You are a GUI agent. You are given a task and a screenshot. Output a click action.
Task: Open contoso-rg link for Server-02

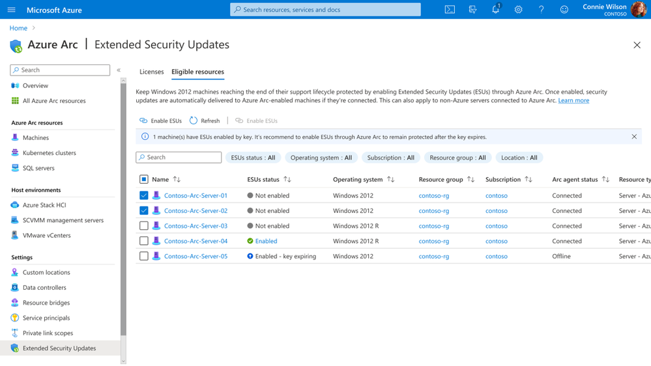434,210
